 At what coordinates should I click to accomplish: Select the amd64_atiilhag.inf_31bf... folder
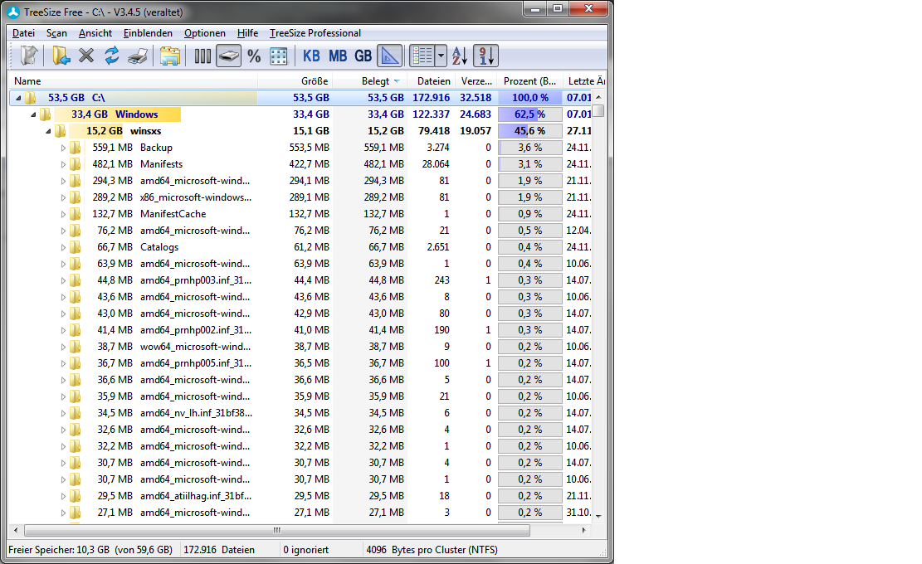pyautogui.click(x=196, y=496)
